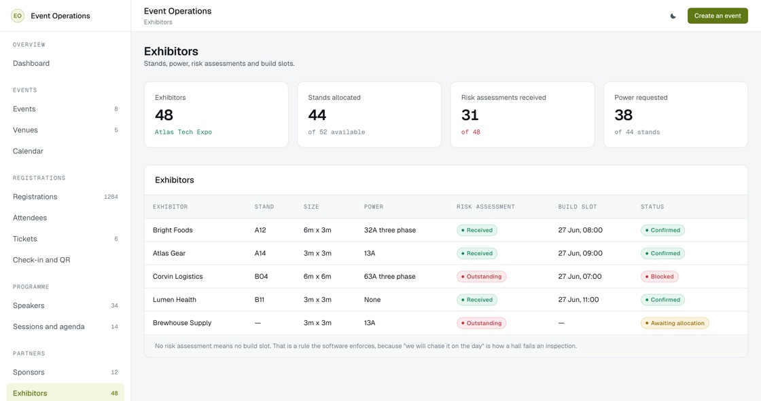Click the Stands allocated card value 44
The width and height of the screenshot is (761, 401).
click(317, 115)
